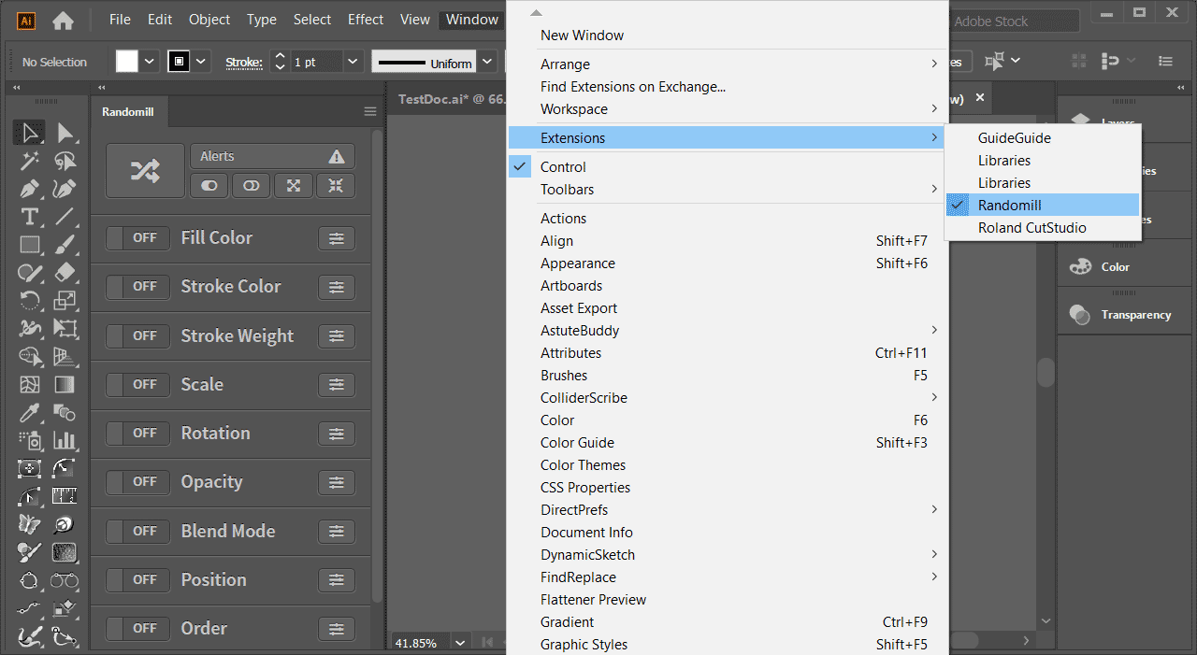Click the Alerts button in Randomill
The height and width of the screenshot is (655, 1197).
[x=273, y=156]
